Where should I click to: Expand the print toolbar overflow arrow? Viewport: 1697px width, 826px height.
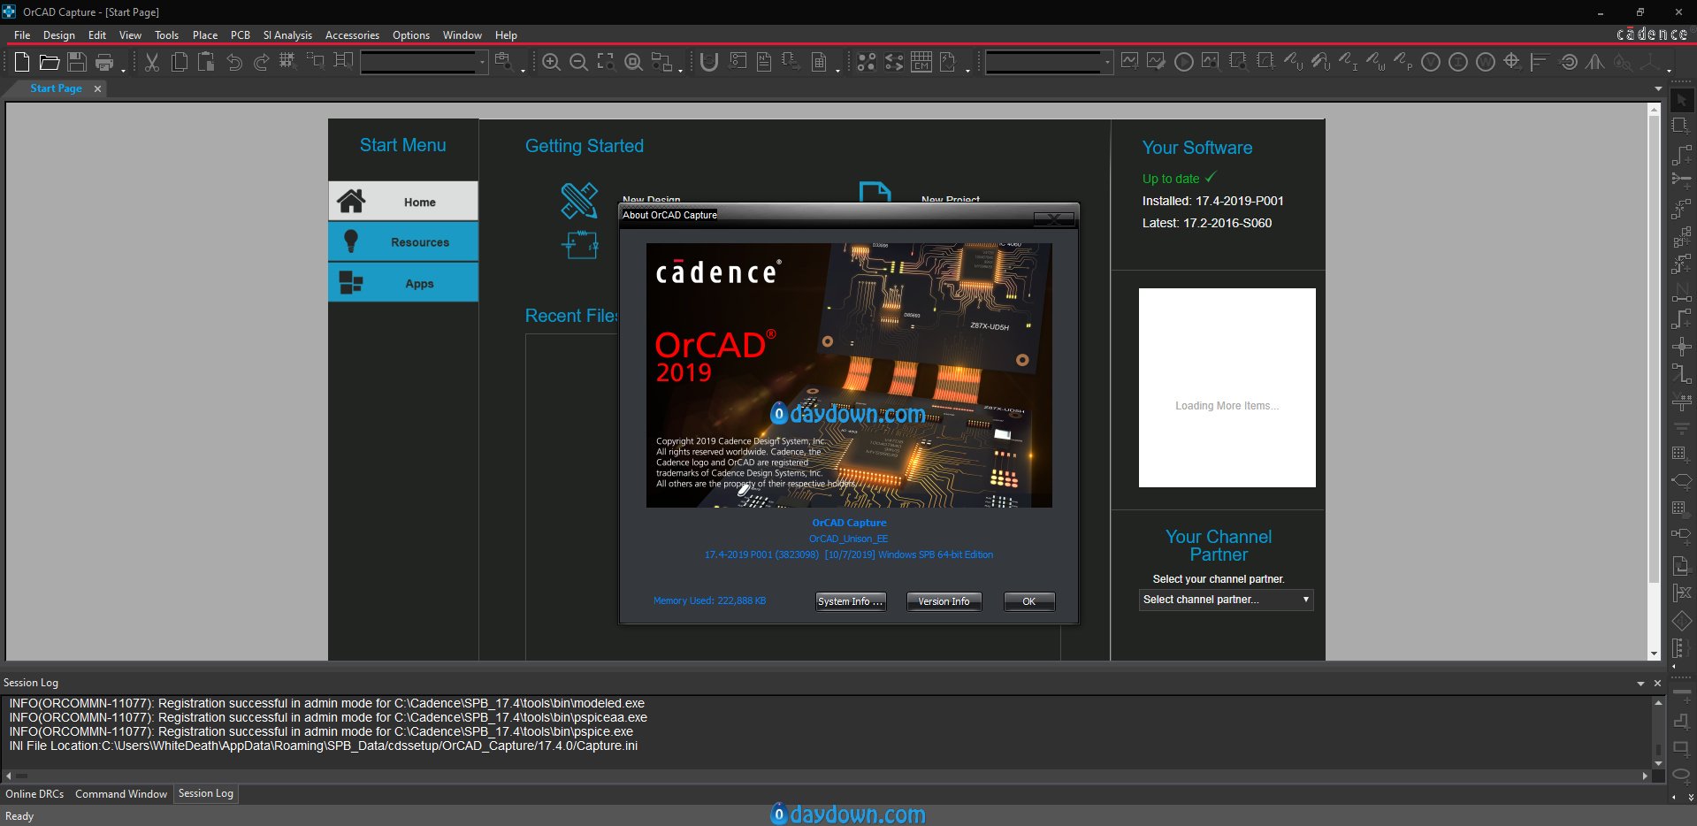(123, 69)
